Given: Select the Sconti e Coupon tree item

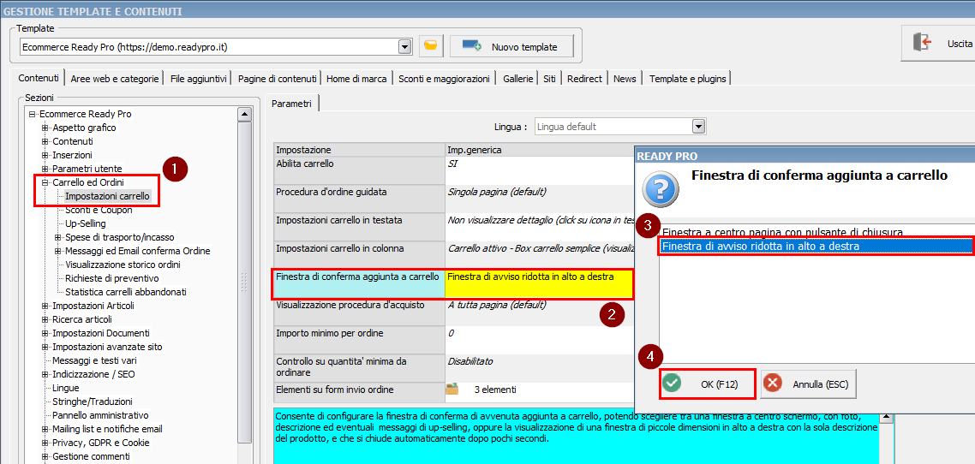Looking at the screenshot, I should [99, 210].
